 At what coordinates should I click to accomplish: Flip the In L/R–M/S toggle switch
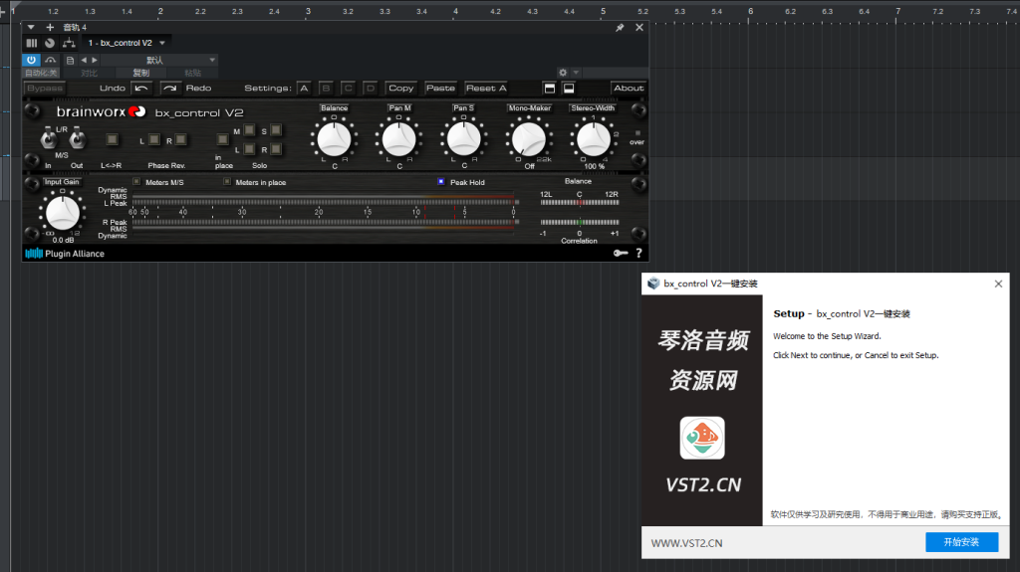pyautogui.click(x=48, y=138)
